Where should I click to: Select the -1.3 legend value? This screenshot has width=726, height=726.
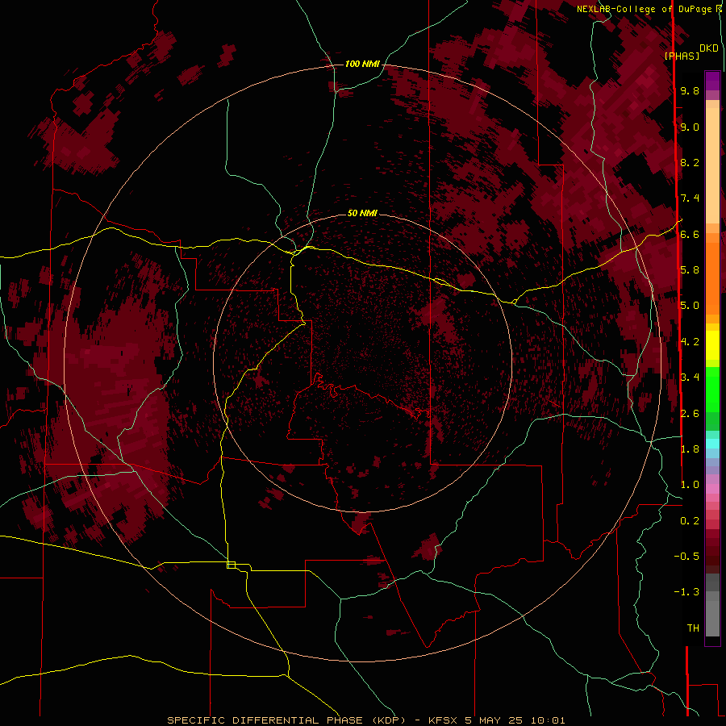coord(686,592)
